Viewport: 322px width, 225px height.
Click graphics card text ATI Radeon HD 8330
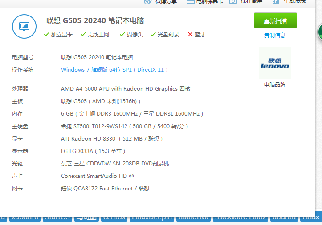point(112,139)
